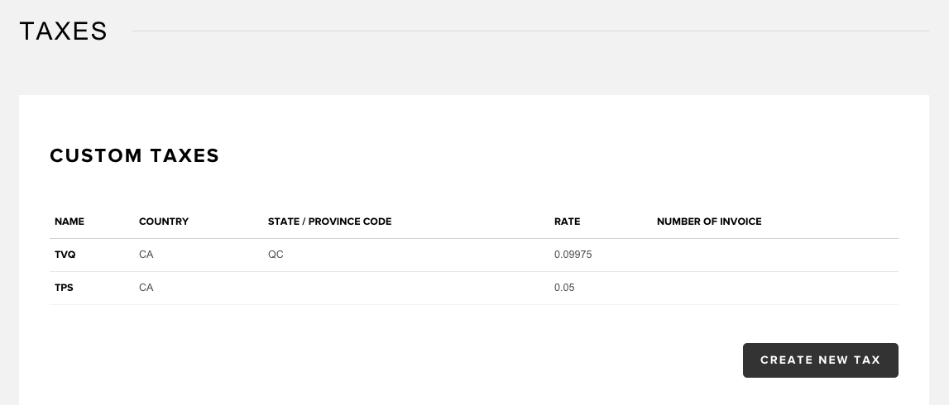This screenshot has height=405, width=949.
Task: Click the empty province cell for TPS
Action: pos(406,288)
